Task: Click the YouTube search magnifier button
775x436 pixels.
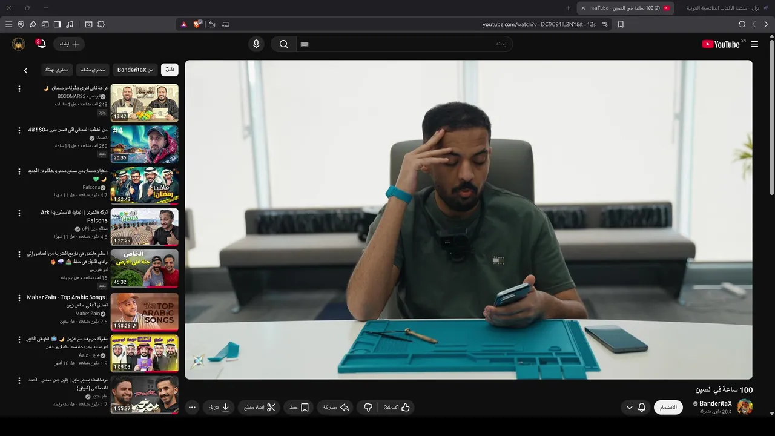Action: click(x=283, y=44)
